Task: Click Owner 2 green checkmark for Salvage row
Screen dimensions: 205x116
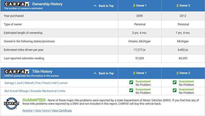Action: point(175,82)
